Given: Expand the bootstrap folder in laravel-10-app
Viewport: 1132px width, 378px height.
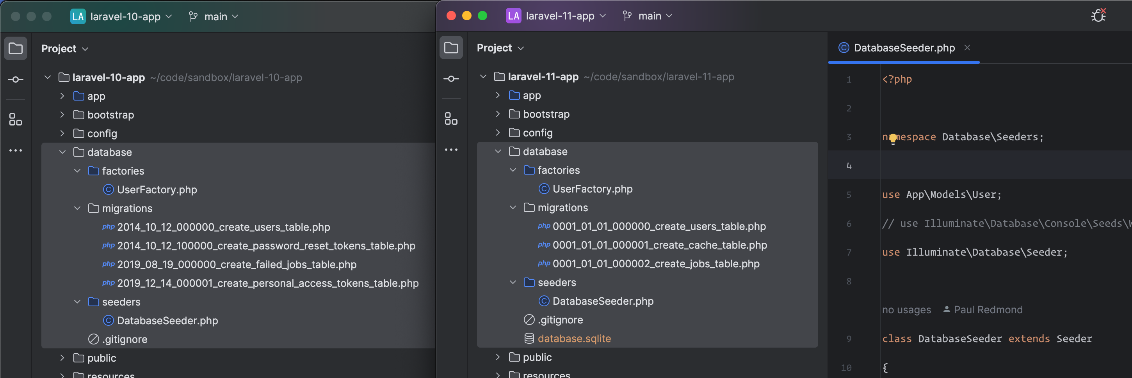Looking at the screenshot, I should 62,115.
